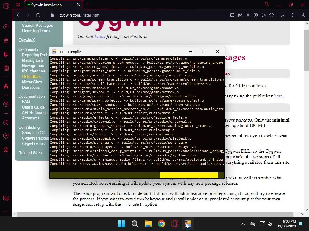Open Opera GX taskbar icon

(175, 224)
